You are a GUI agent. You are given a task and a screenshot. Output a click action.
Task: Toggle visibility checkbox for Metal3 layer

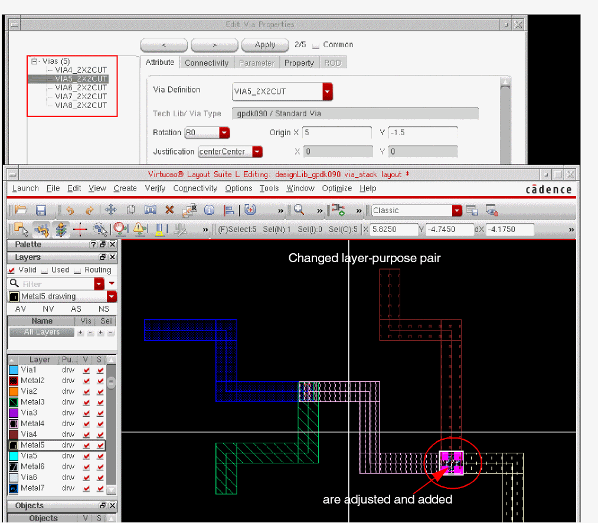pyautogui.click(x=87, y=403)
